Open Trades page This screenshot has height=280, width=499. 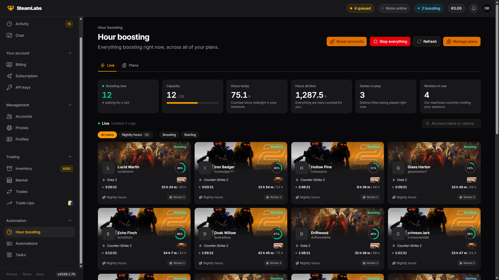pyautogui.click(x=40, y=192)
